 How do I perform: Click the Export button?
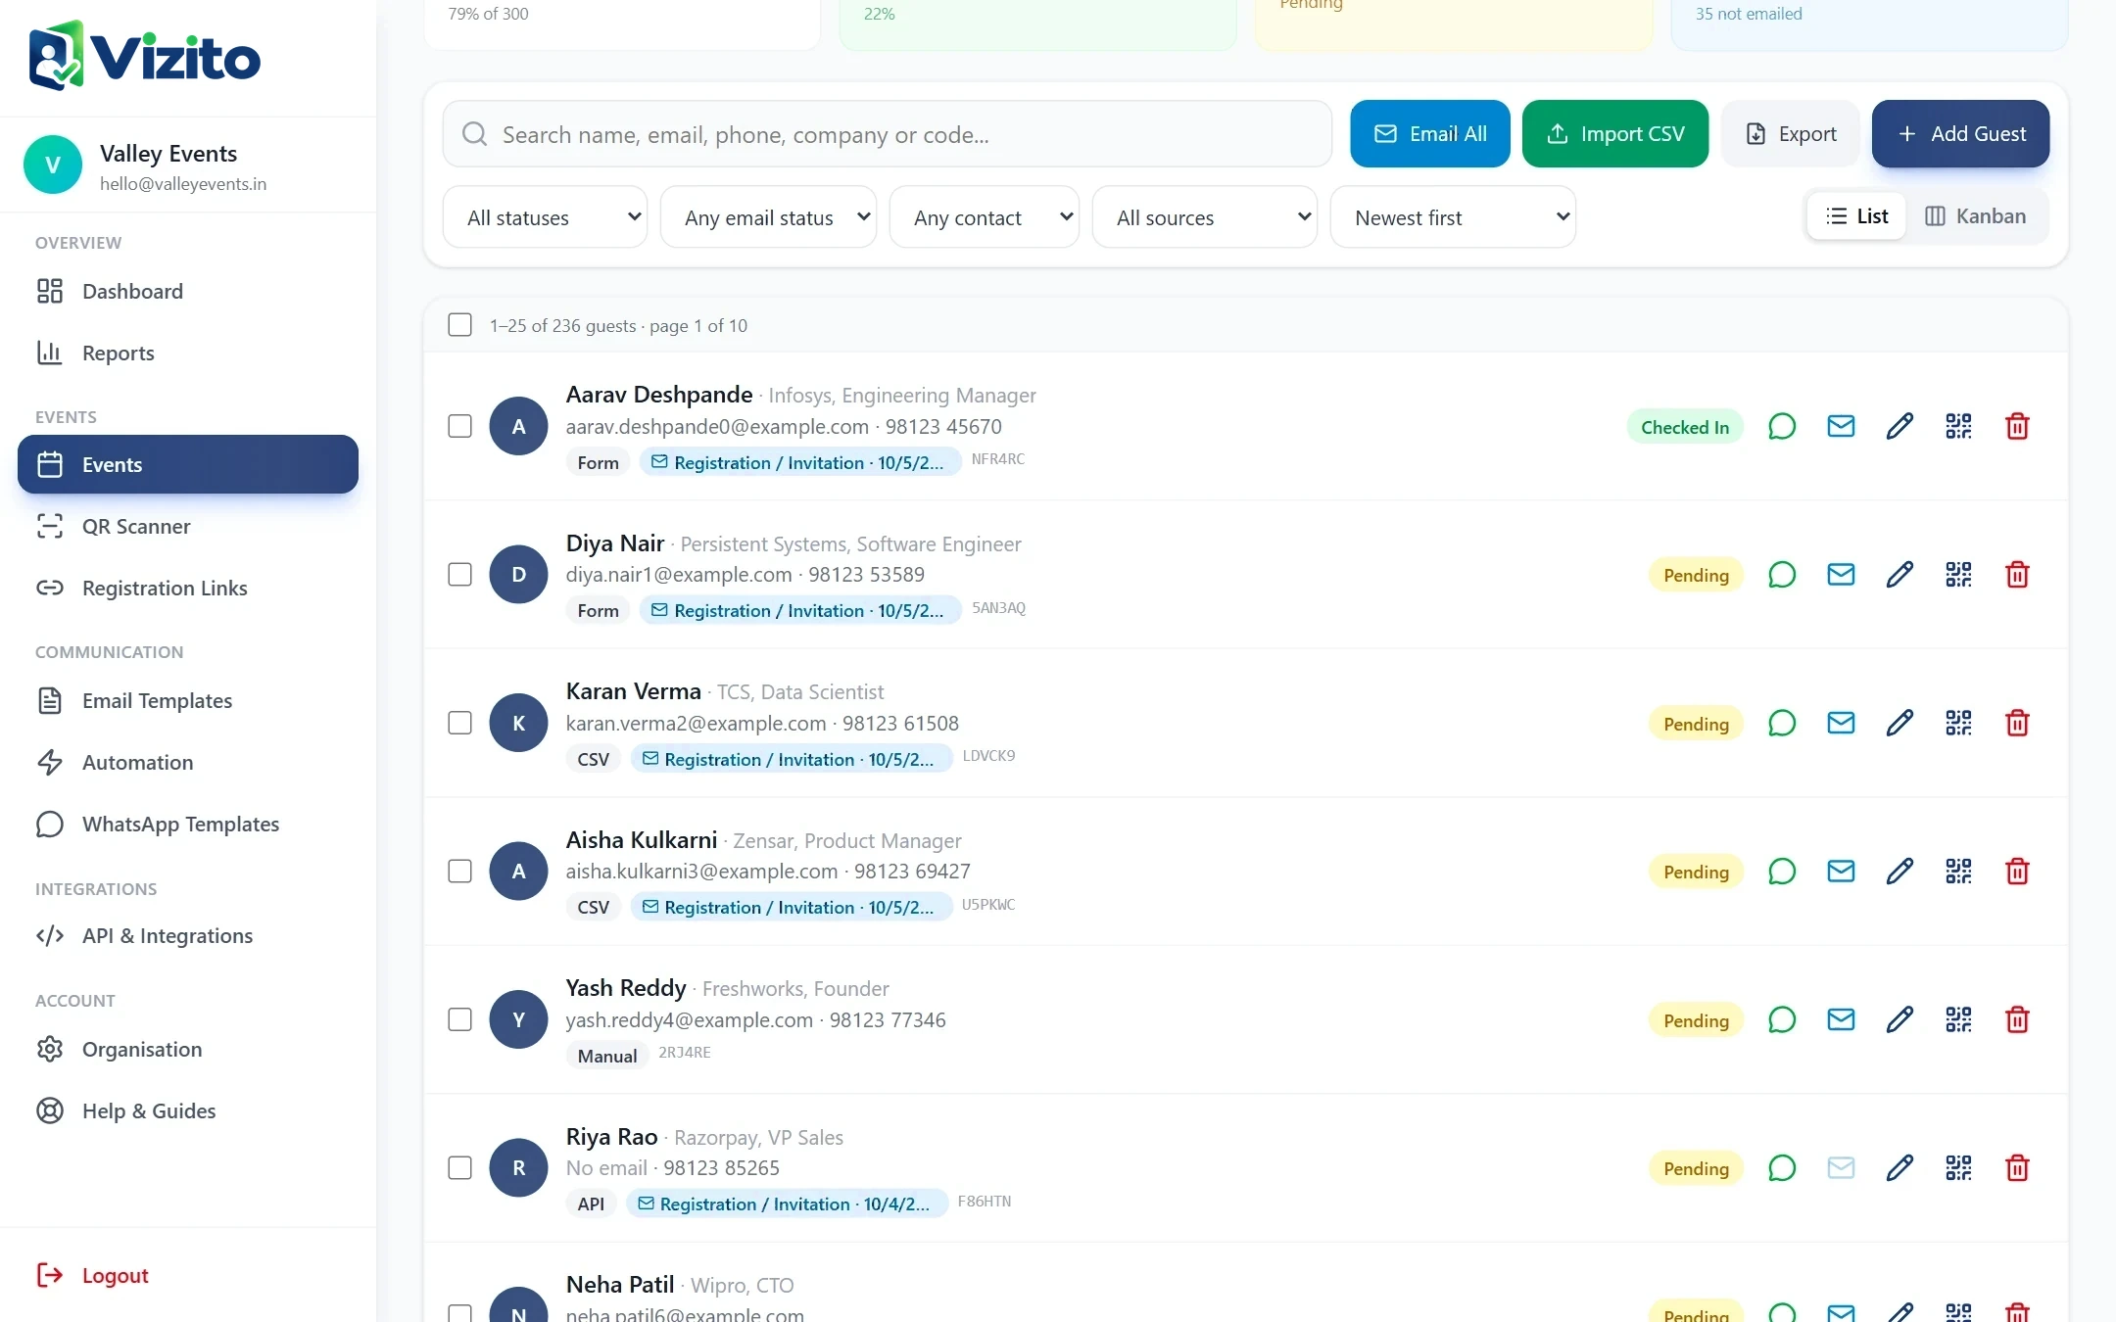point(1791,134)
